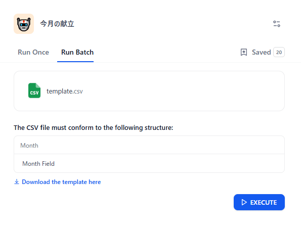Click the download arrow icon
This screenshot has height=229, width=301.
pyautogui.click(x=17, y=181)
